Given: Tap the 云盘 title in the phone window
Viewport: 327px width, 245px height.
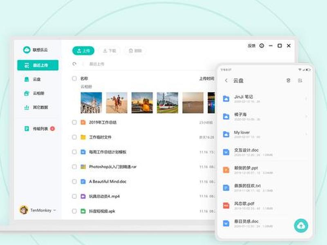Looking at the screenshot, I should pyautogui.click(x=238, y=80).
